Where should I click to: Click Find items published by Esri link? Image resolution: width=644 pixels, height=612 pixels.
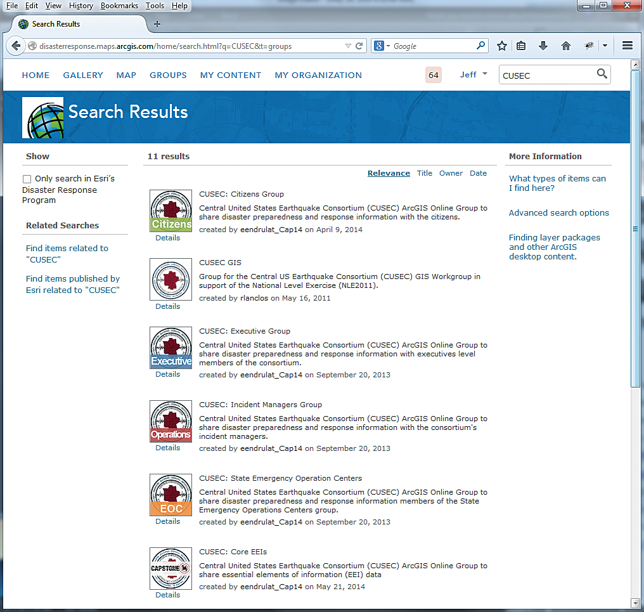coord(73,284)
